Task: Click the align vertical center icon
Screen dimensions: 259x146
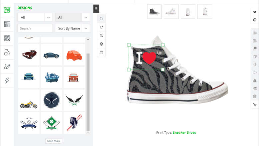Action: (255, 64)
